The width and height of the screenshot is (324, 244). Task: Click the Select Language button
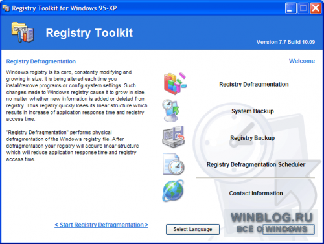[192, 229]
